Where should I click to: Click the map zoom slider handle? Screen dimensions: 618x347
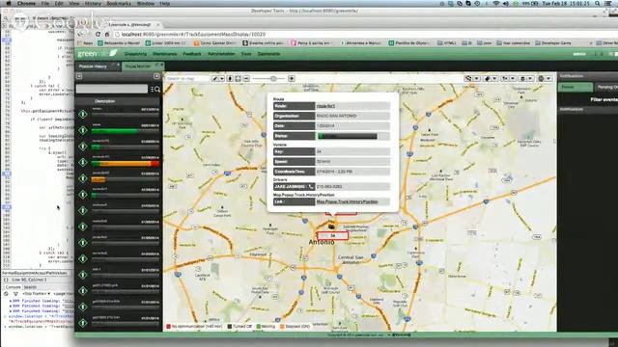pos(272,79)
